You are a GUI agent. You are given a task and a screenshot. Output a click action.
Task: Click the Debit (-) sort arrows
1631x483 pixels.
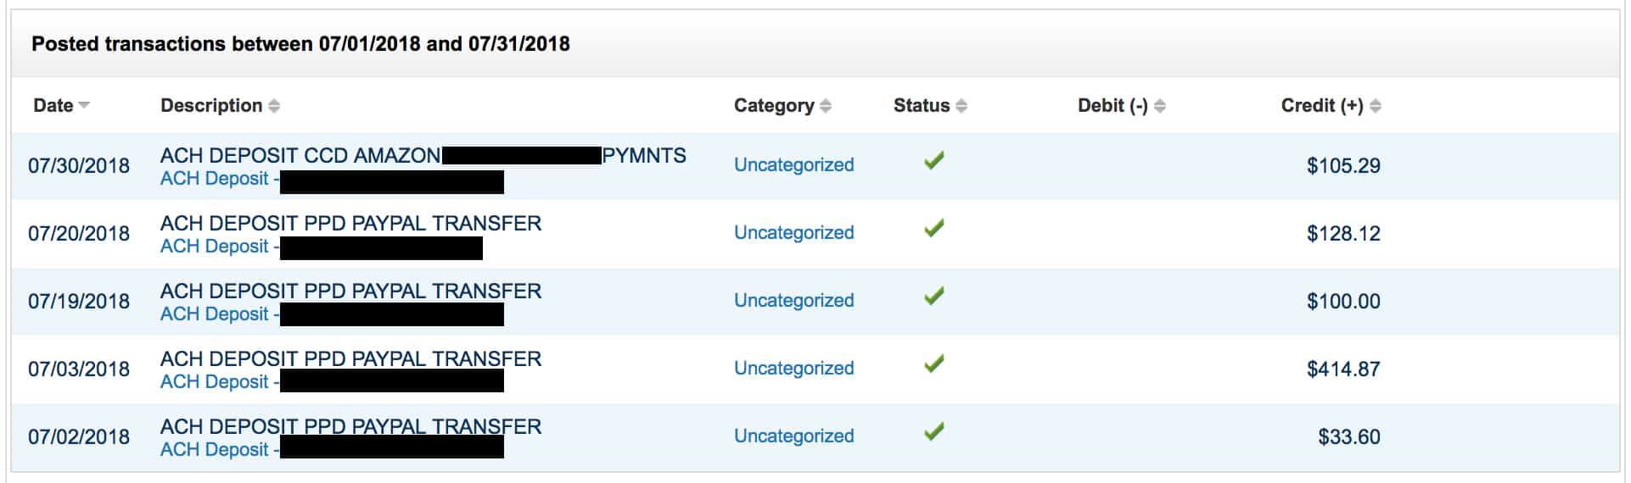coord(1160,106)
